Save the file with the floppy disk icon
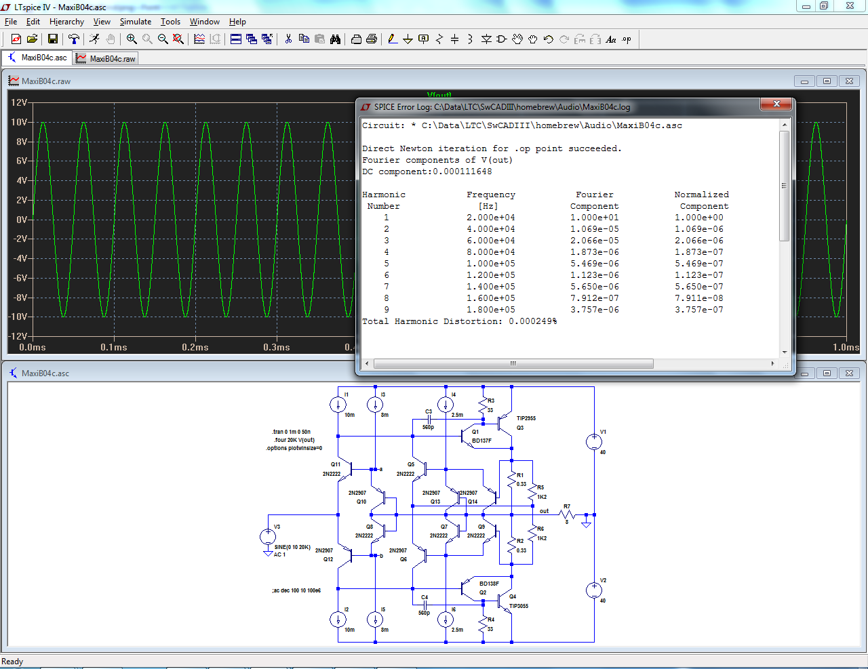Viewport: 868px width, 669px height. (53, 39)
